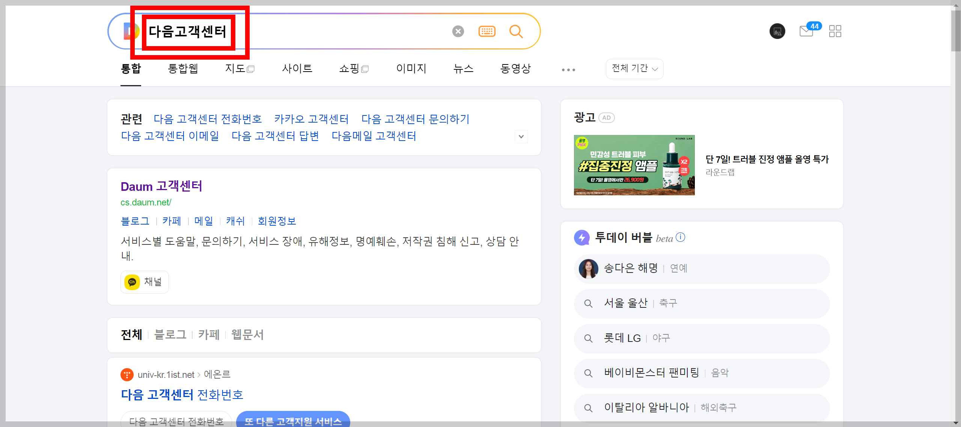Click the magnifier icon beside 서울 울산

(588, 303)
